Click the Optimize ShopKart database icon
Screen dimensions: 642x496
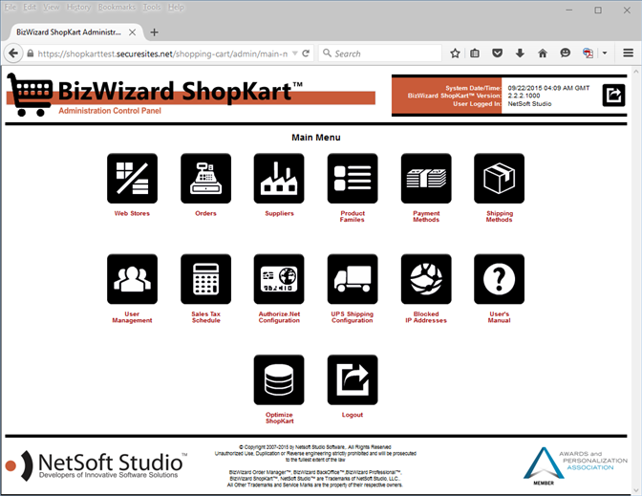pyautogui.click(x=279, y=379)
